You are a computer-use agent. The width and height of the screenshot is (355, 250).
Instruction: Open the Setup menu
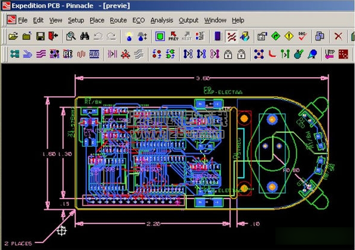pyautogui.click(x=76, y=20)
